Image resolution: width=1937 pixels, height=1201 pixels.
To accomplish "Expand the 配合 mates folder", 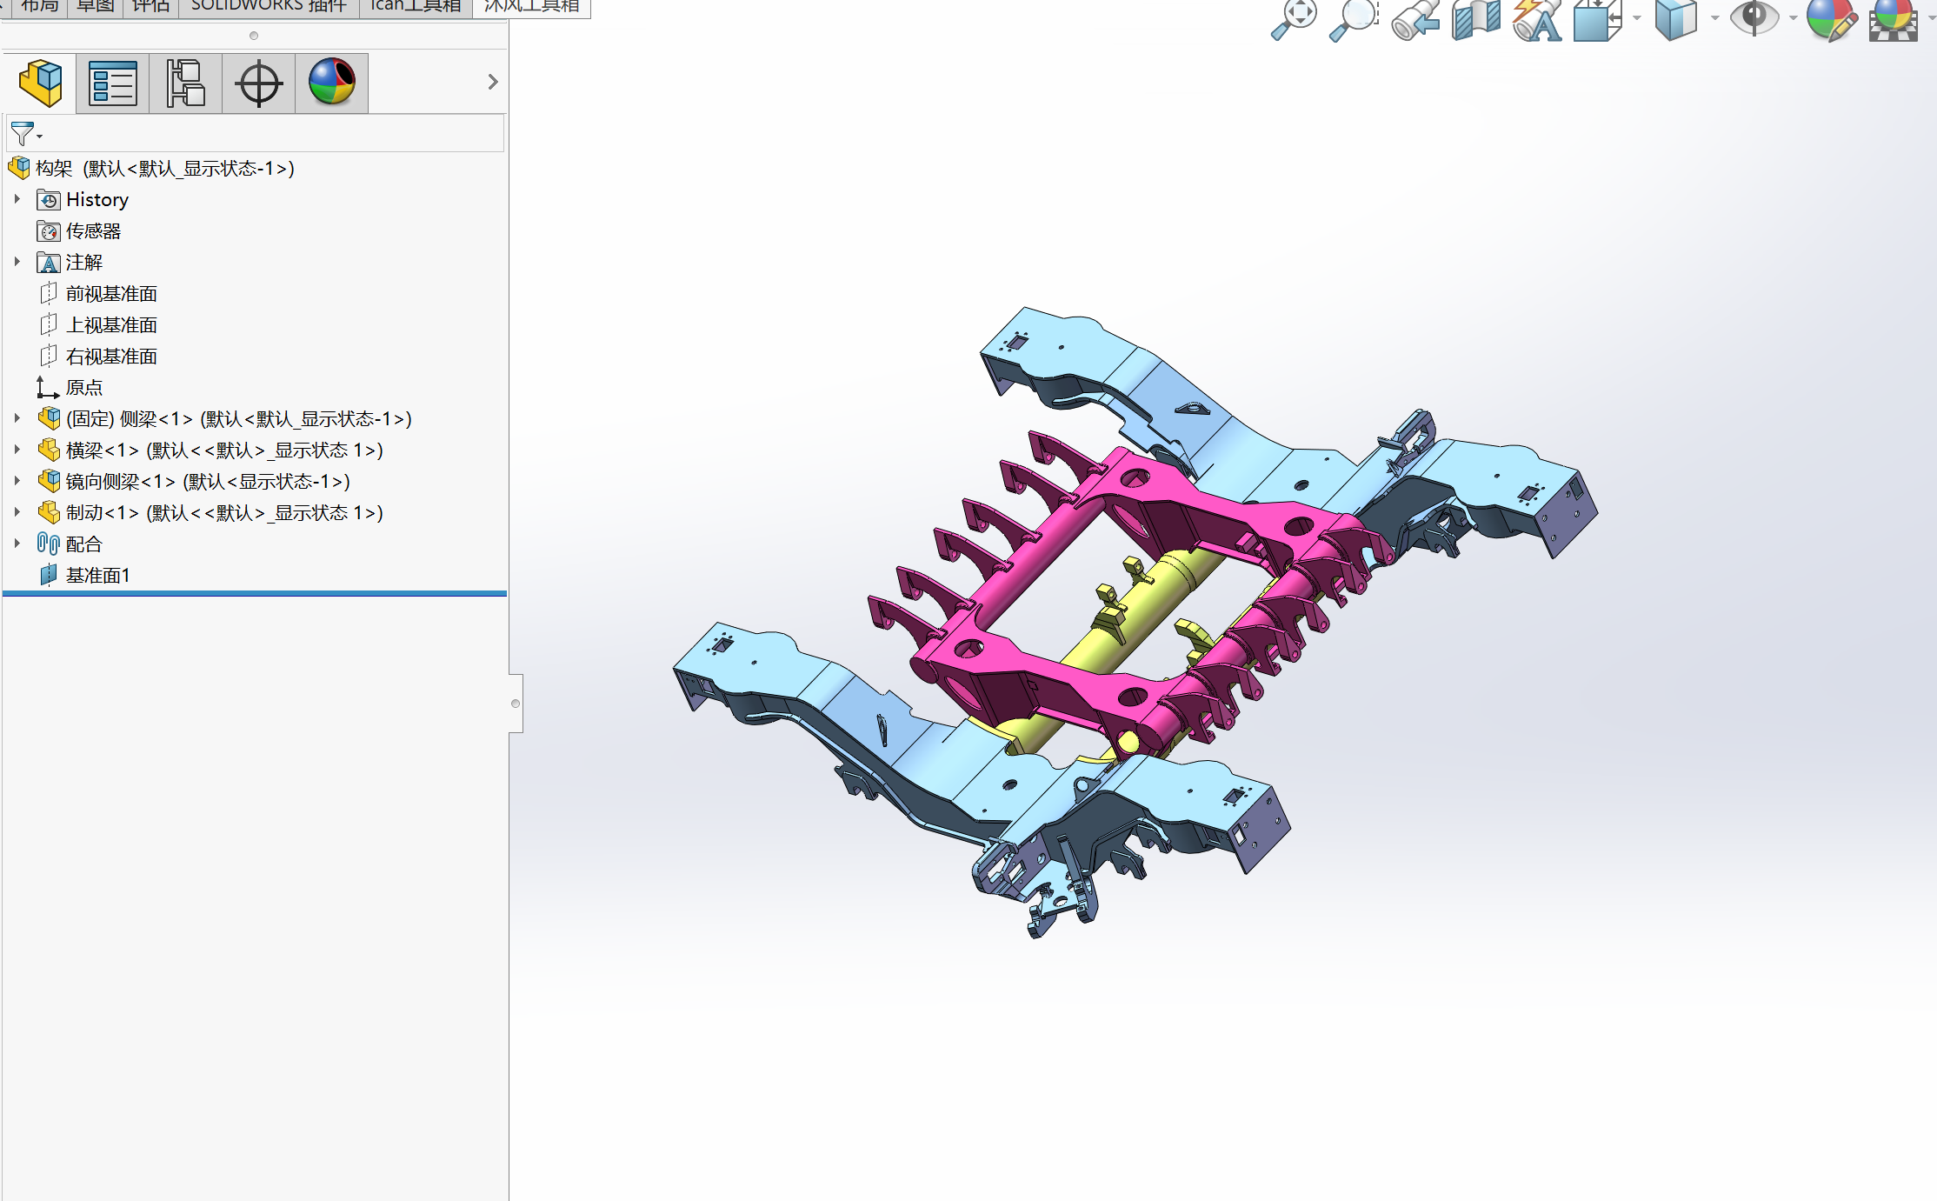I will pos(17,544).
